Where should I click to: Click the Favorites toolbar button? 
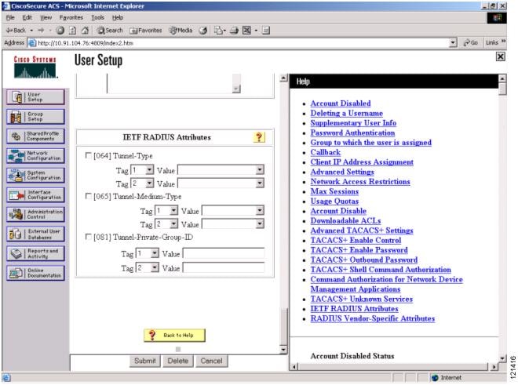(x=146, y=31)
